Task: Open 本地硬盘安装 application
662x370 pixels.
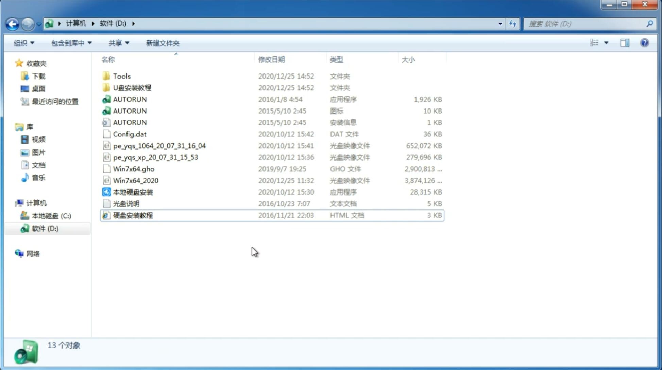Action: [x=133, y=192]
